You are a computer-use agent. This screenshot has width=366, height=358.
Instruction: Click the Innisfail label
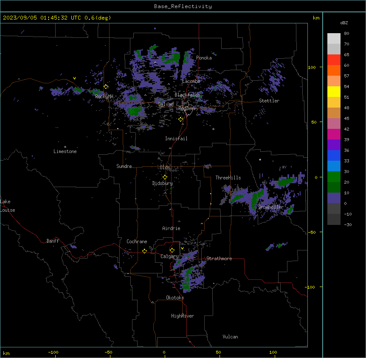click(176, 139)
